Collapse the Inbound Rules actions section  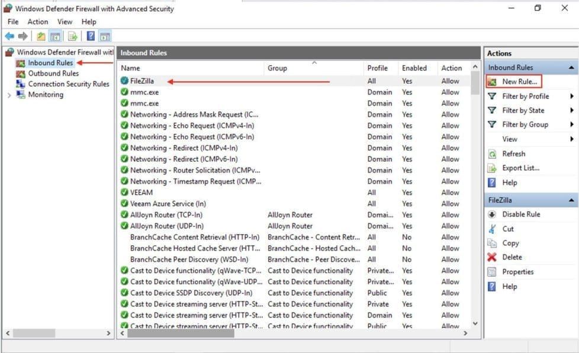coord(571,68)
